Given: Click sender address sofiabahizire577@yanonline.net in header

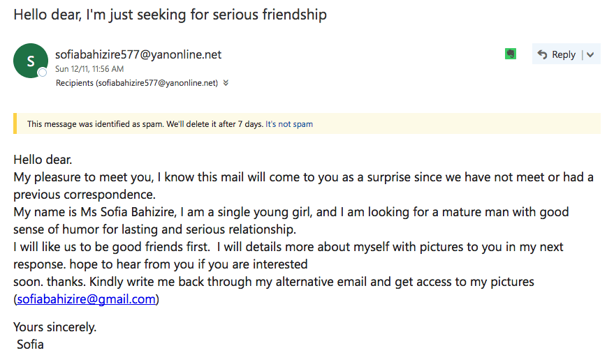Looking at the screenshot, I should pyautogui.click(x=138, y=54).
